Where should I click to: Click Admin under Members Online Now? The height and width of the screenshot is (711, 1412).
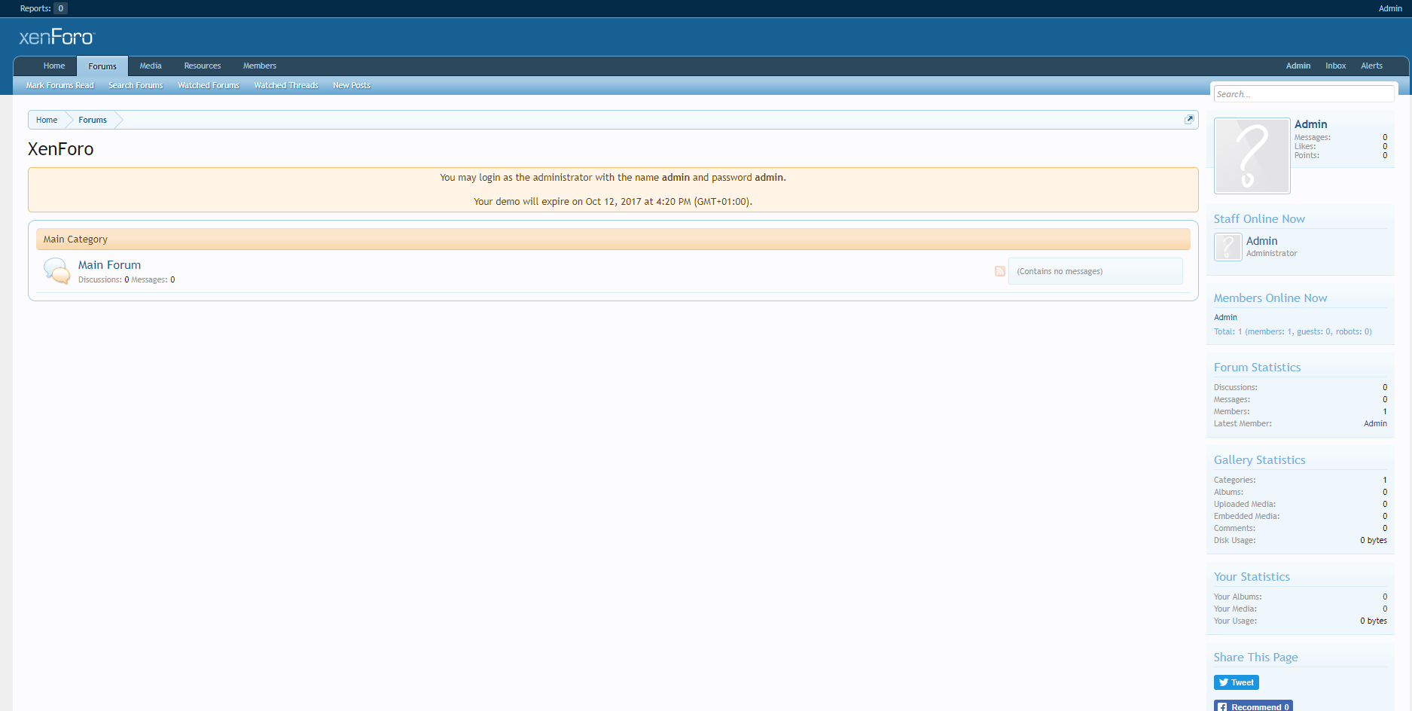(1225, 318)
